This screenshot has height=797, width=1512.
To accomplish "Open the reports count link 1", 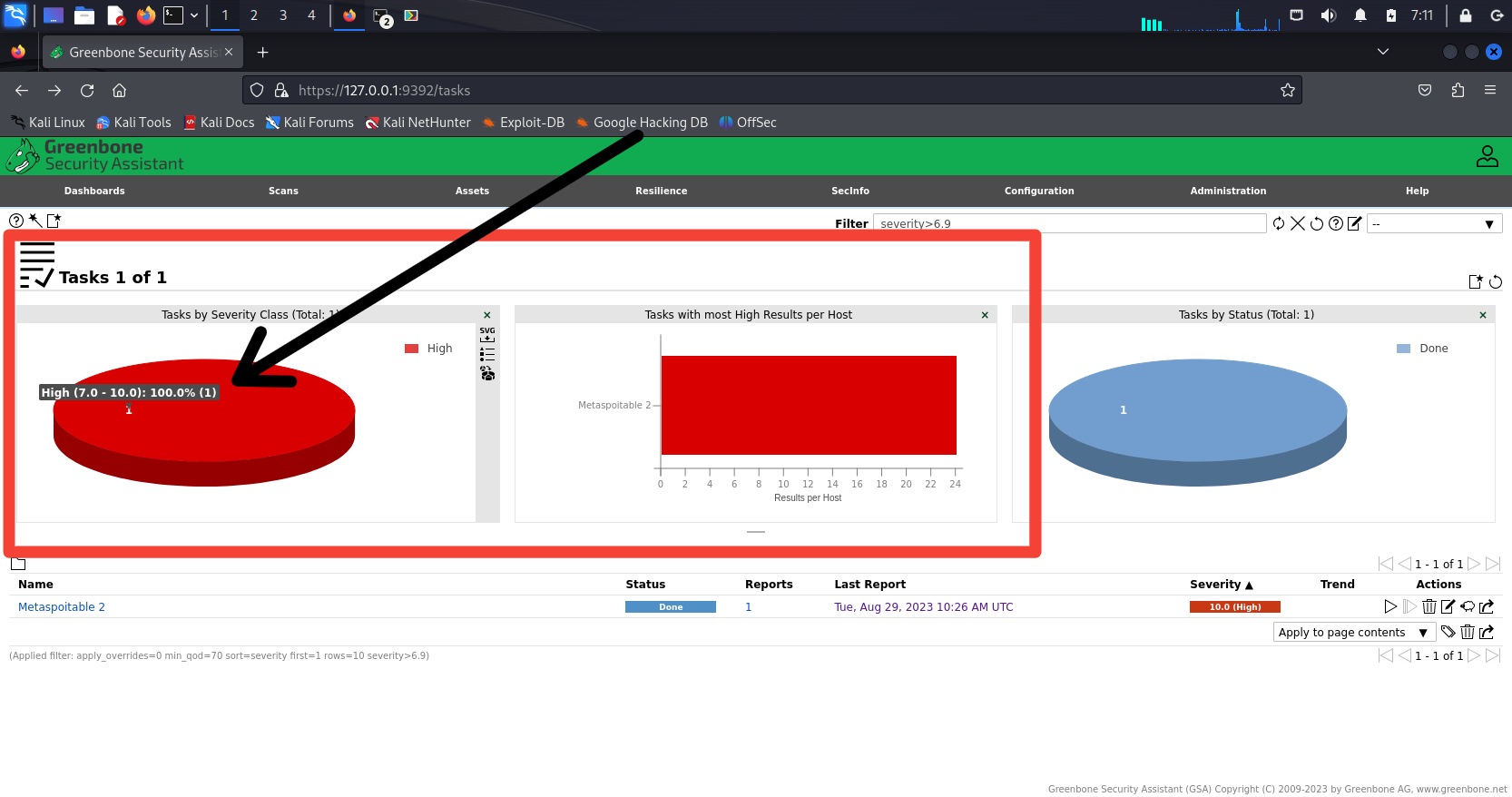I will [x=749, y=606].
